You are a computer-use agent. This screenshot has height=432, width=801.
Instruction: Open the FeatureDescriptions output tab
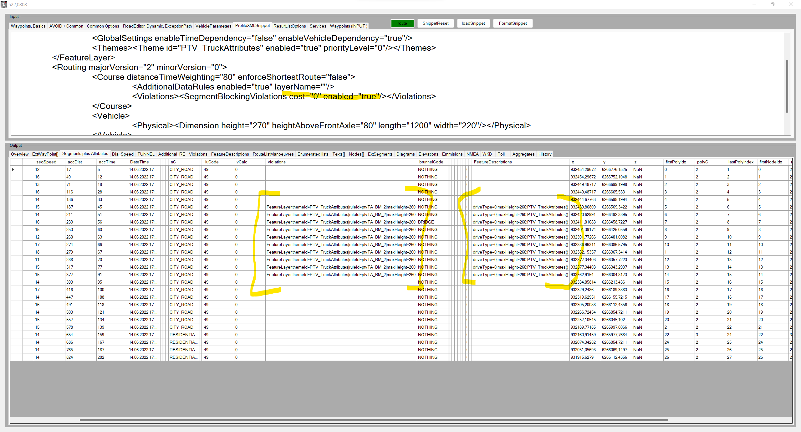click(230, 154)
